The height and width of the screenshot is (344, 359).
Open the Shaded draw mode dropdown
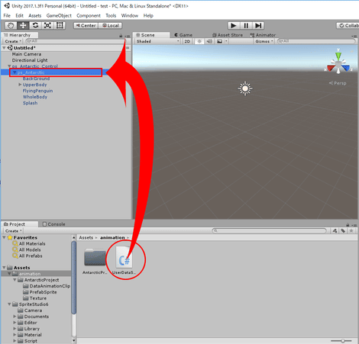tap(157, 41)
